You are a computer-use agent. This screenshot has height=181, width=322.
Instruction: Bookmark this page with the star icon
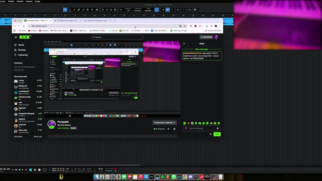click(184, 26)
